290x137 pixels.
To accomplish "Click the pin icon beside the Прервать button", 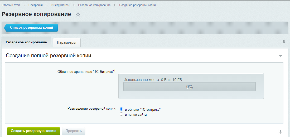I will point(281,131).
